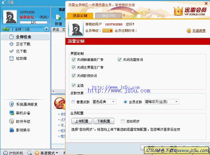Viewport: 210px width, 155px height.
Task: Click the user avatar in main window
Action: [10, 17]
